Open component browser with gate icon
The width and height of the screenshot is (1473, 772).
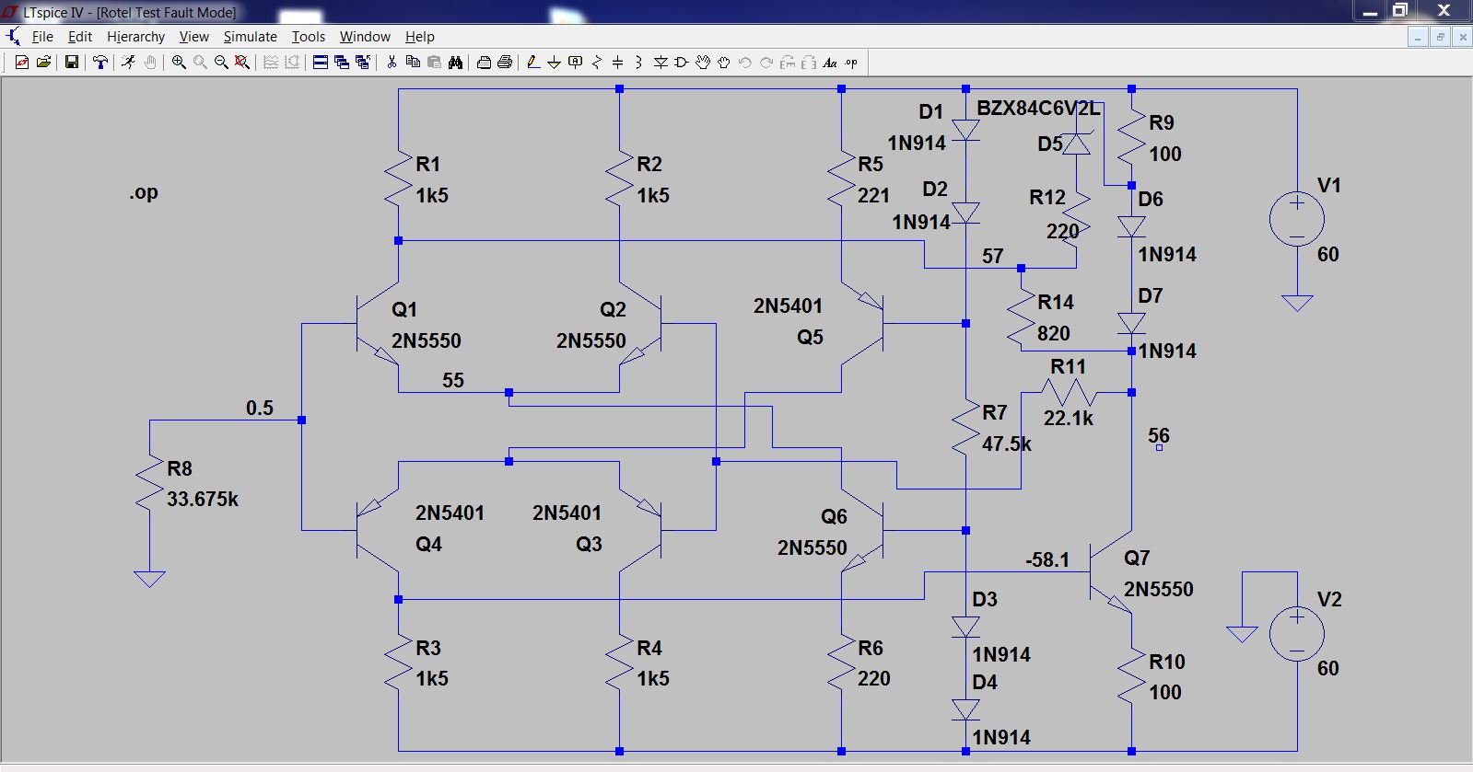coord(682,63)
